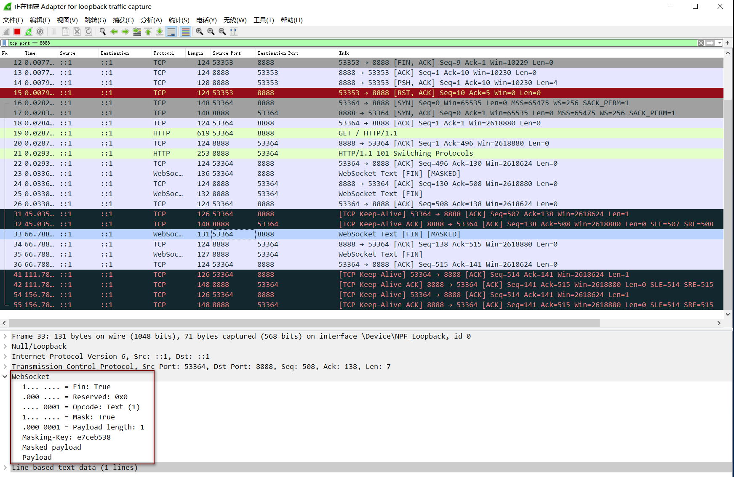Open the 统计(S) menu
The width and height of the screenshot is (734, 477).
click(179, 20)
